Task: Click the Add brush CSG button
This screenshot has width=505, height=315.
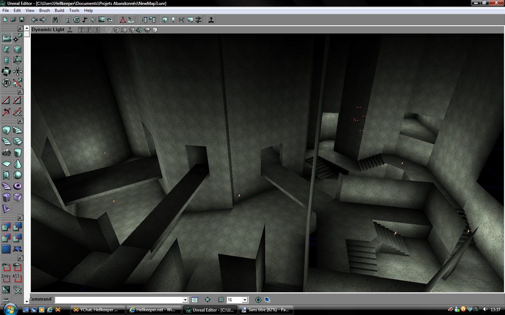Action: (6, 227)
